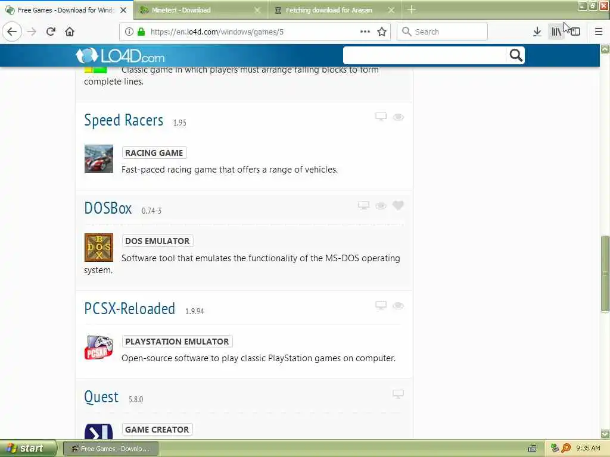
Task: Close the Fetching download for Arasan tab
Action: (391, 10)
